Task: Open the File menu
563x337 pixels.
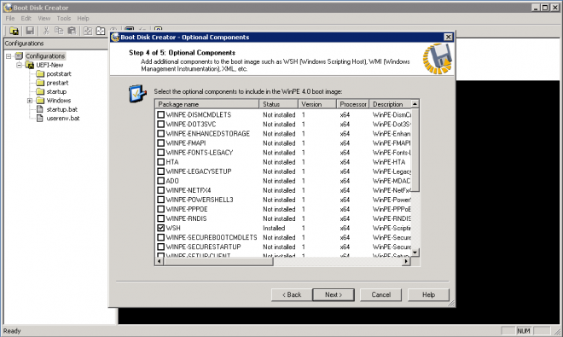Action: (x=10, y=18)
